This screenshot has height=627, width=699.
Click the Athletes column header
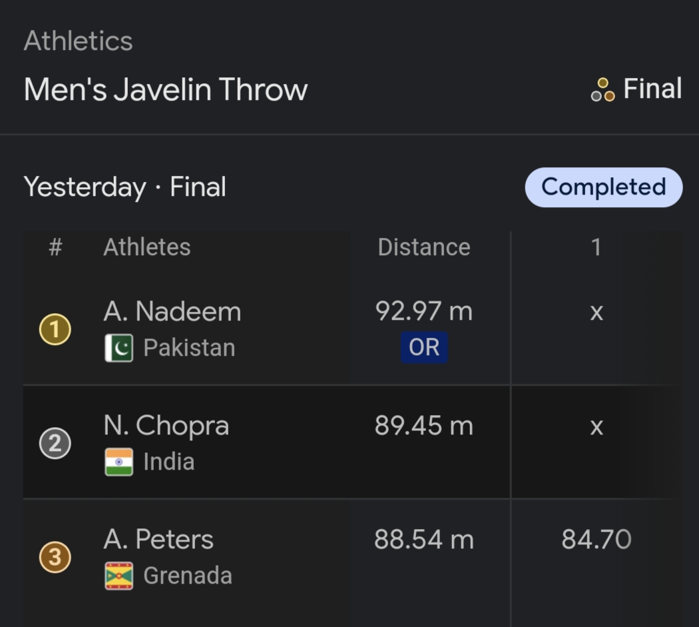click(x=147, y=247)
